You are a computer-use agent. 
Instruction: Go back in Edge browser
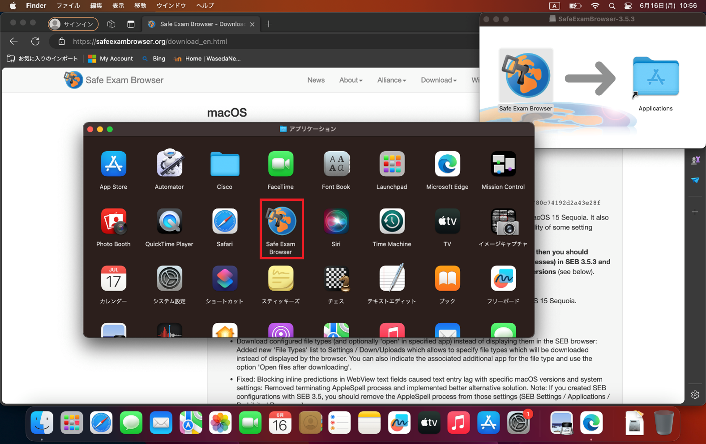[x=14, y=42]
